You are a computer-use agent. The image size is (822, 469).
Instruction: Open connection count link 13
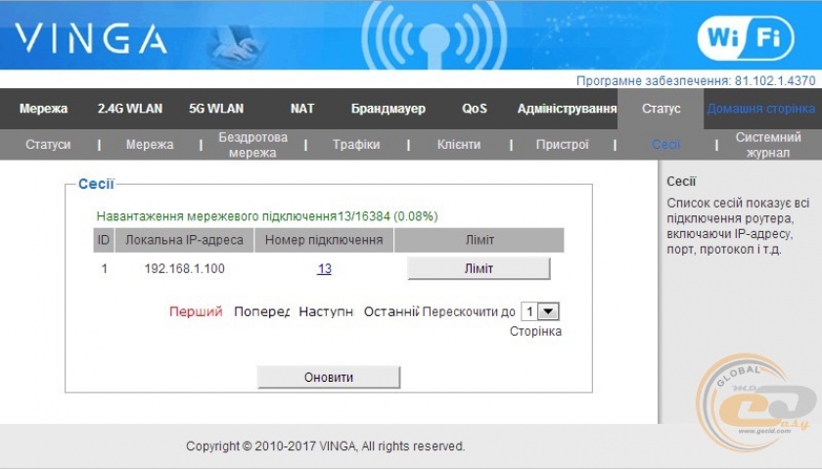(324, 268)
